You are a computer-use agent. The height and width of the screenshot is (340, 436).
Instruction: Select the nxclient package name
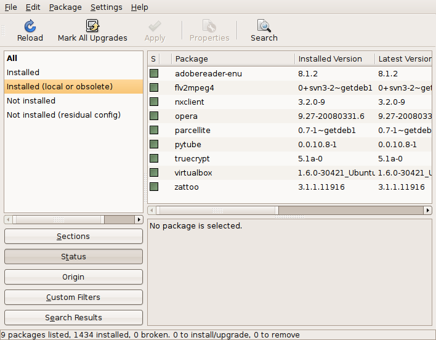[x=189, y=102]
